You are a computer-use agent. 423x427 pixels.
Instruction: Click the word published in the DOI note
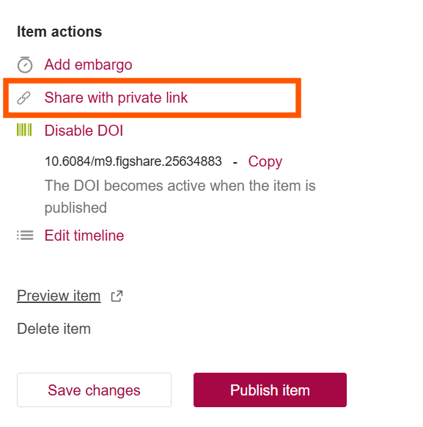coord(76,208)
